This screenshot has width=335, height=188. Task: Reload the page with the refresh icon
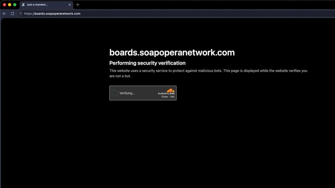click(12, 13)
